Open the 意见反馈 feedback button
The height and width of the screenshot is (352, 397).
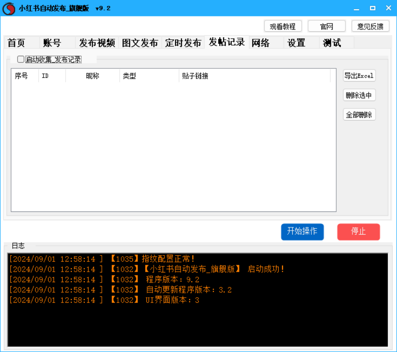pos(370,26)
